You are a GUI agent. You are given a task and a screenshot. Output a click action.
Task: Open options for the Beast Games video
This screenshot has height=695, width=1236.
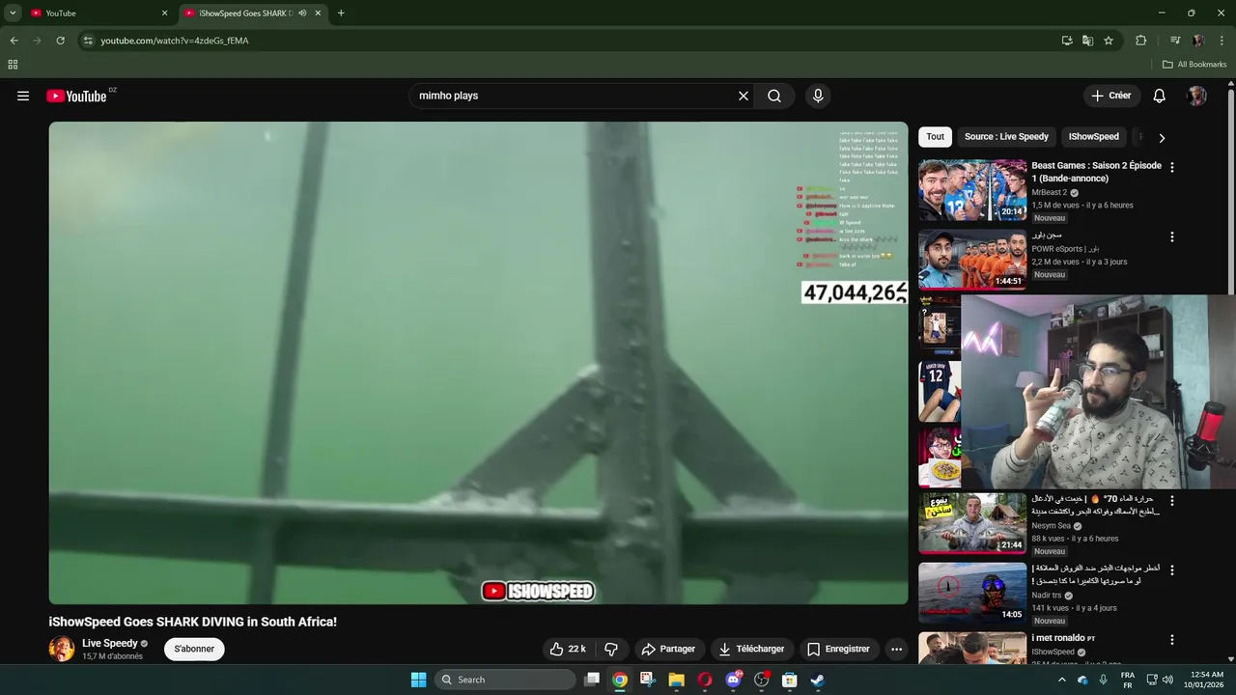pyautogui.click(x=1172, y=167)
